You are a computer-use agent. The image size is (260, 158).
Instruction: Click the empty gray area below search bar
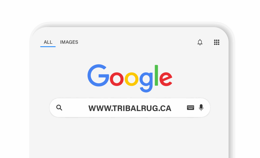coord(129,137)
